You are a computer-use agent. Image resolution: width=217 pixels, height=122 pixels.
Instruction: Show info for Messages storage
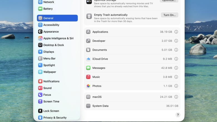(176, 68)
